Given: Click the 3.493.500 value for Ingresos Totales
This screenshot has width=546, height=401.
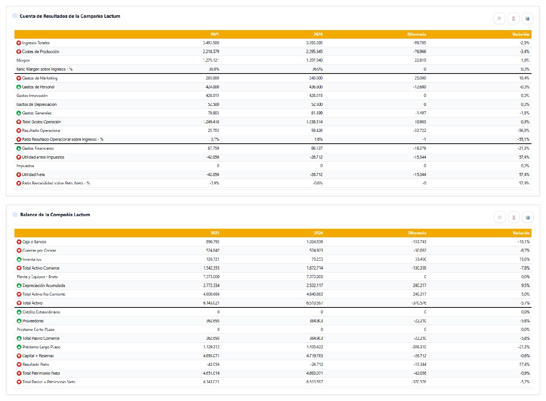Looking at the screenshot, I should 211,43.
